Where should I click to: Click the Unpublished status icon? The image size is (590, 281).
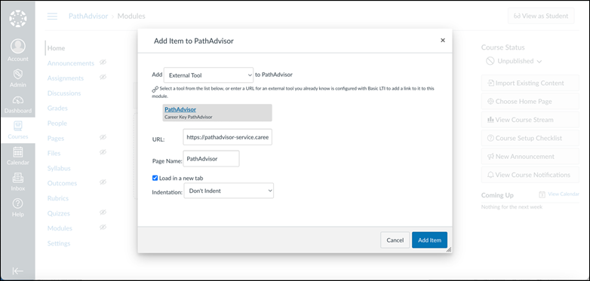490,61
